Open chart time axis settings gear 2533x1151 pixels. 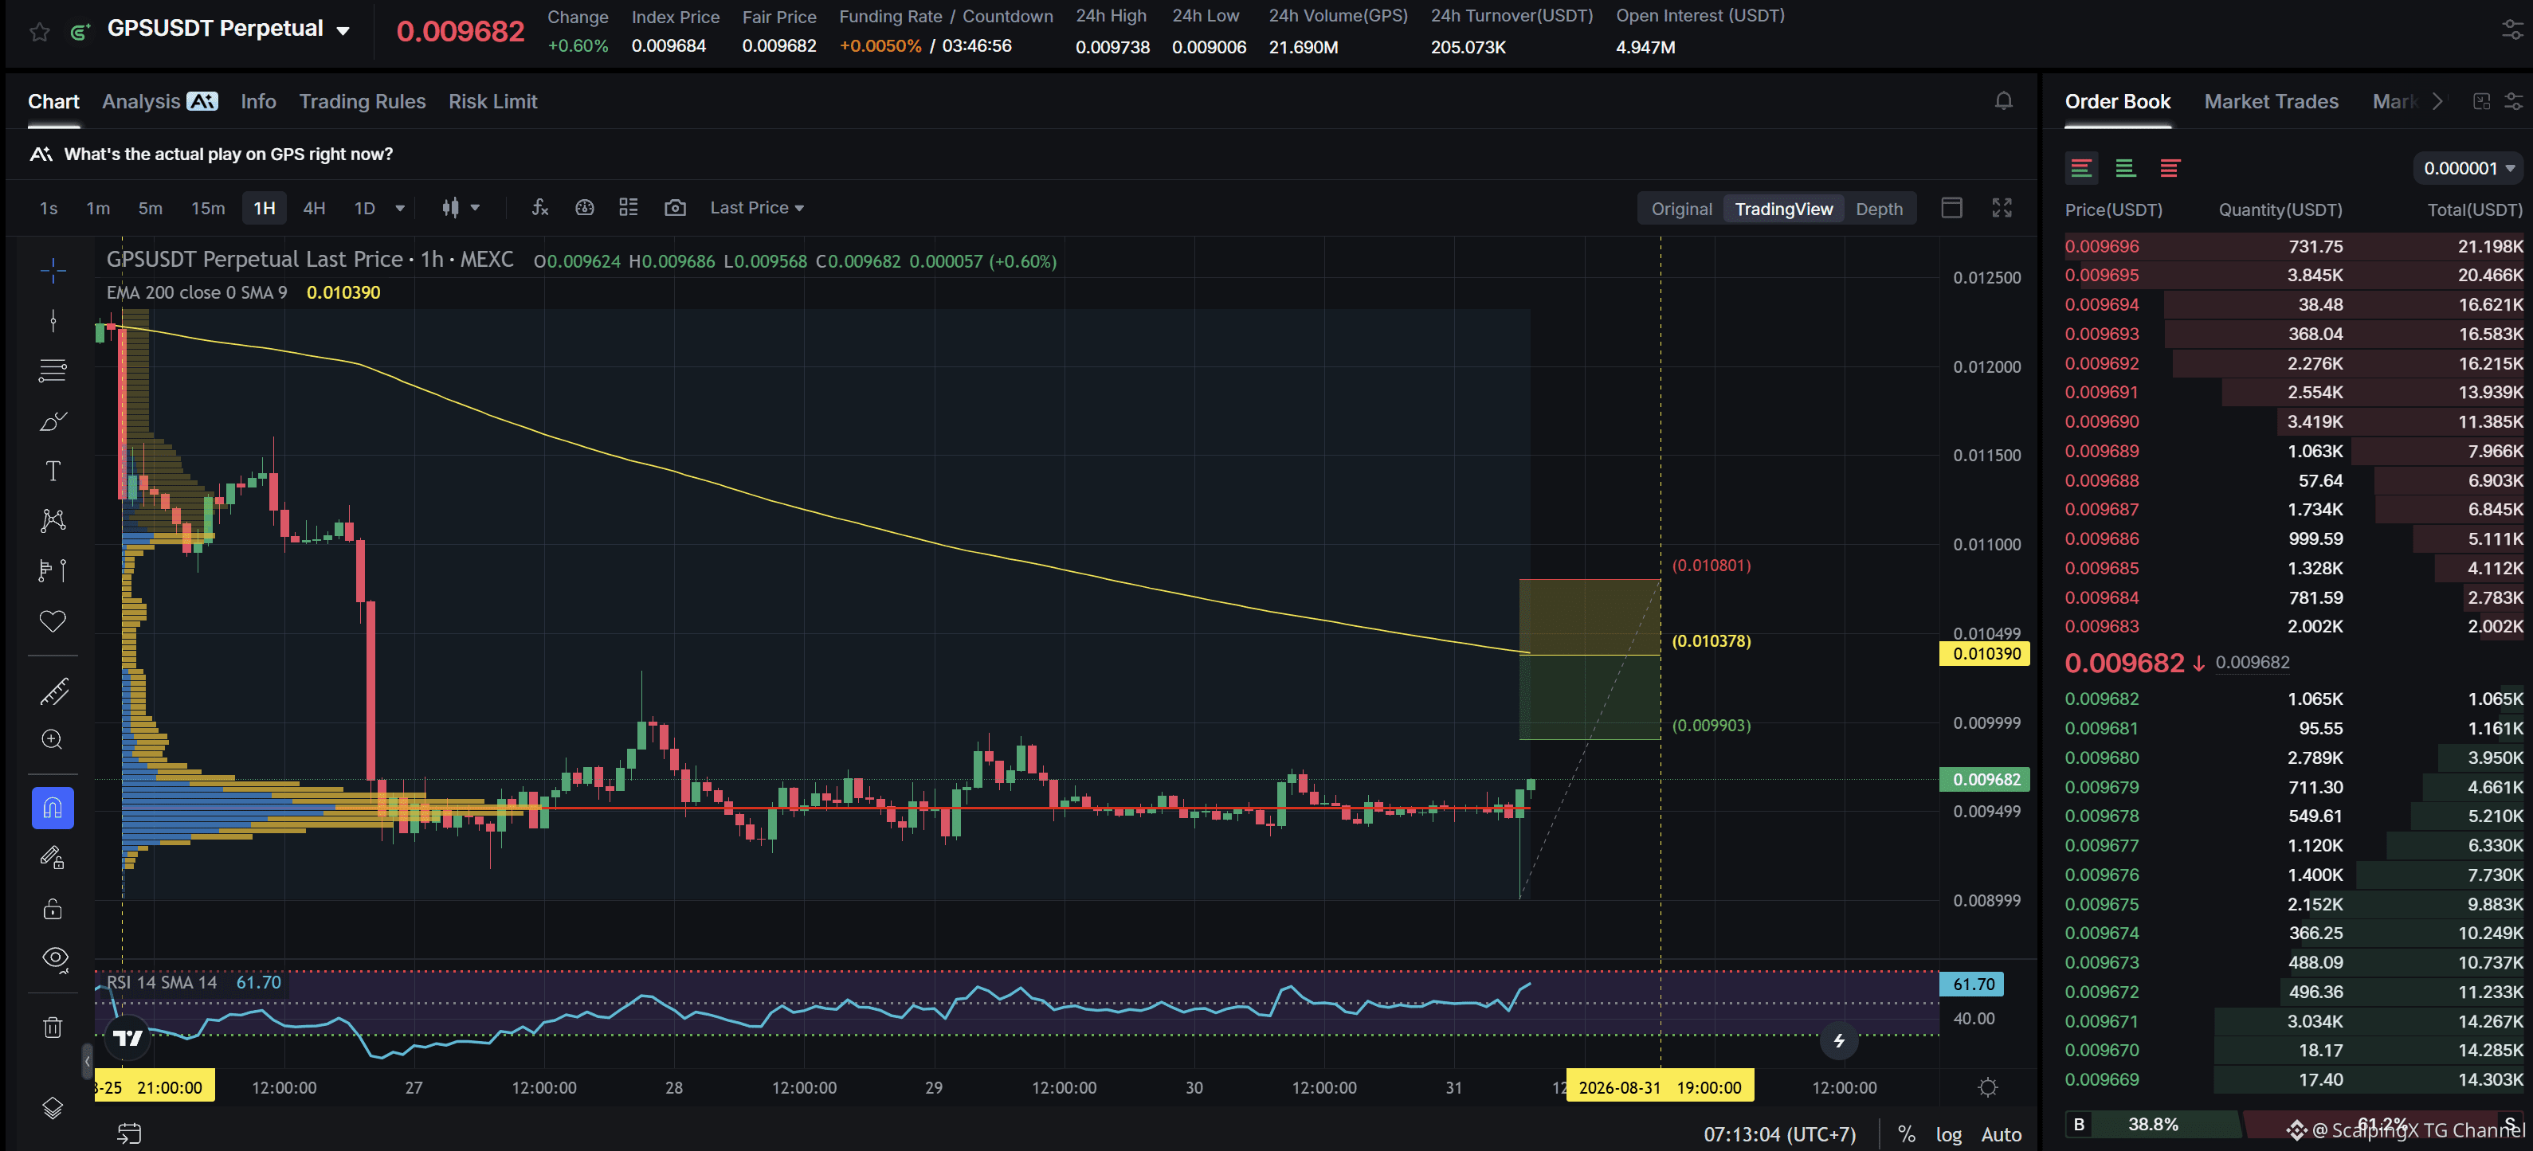pos(1987,1087)
